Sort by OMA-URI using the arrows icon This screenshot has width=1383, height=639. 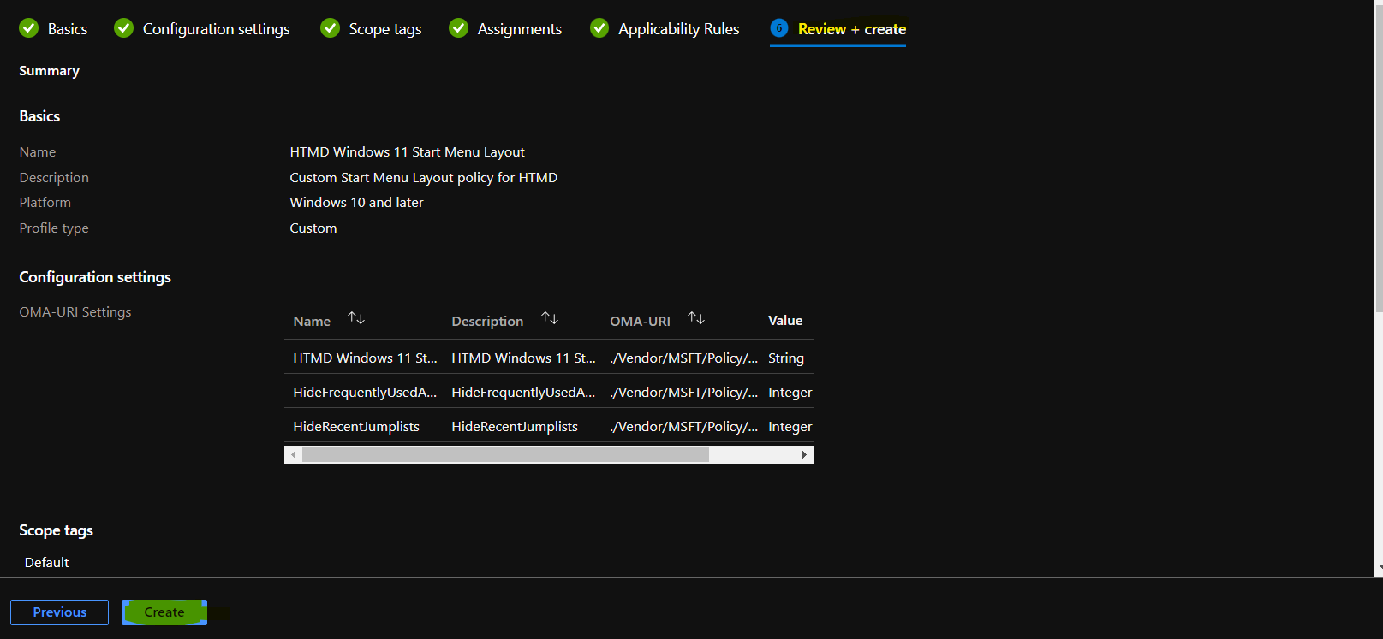[x=696, y=319]
